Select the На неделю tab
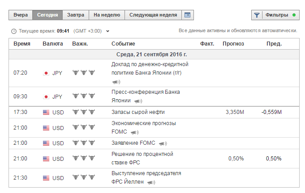305x193 pixels. [x=107, y=15]
